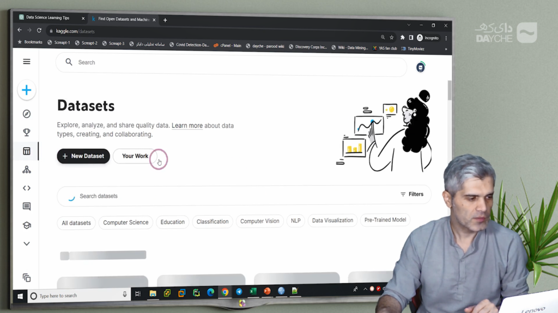The height and width of the screenshot is (313, 558).
Task: Select the NLP filter chip
Action: tap(295, 221)
